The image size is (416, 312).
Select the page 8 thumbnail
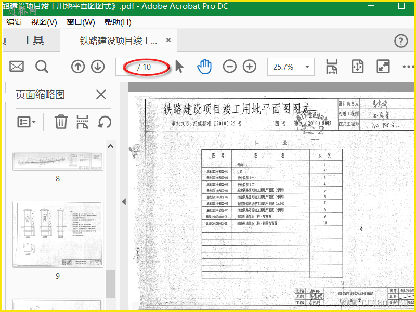point(58,161)
